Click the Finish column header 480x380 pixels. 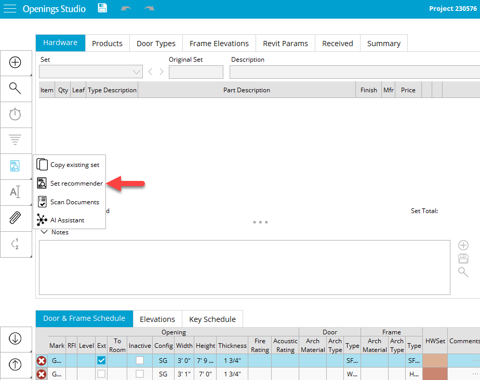coord(369,90)
